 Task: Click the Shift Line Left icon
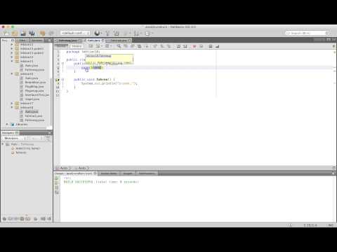[x=178, y=46]
